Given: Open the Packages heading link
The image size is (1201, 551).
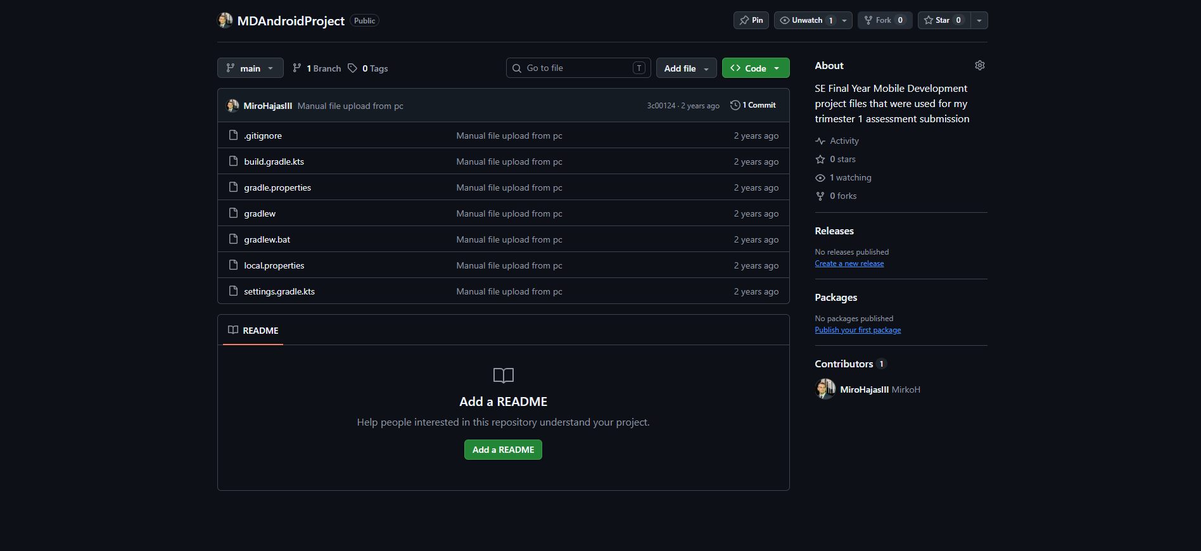Looking at the screenshot, I should coord(836,297).
